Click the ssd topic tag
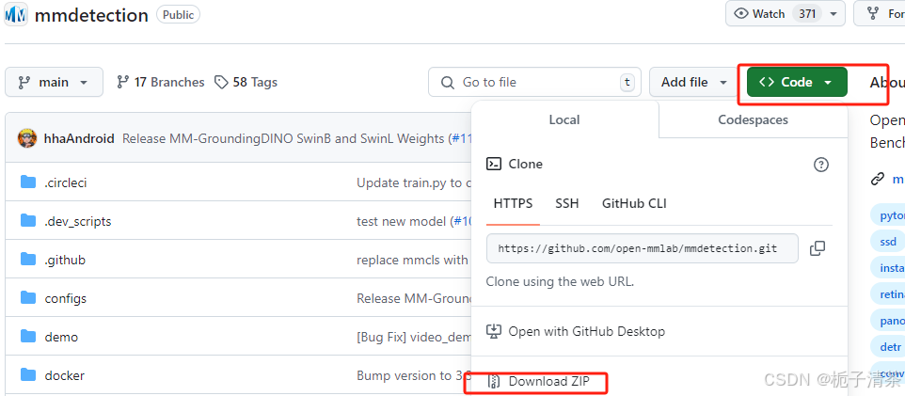 (x=888, y=242)
